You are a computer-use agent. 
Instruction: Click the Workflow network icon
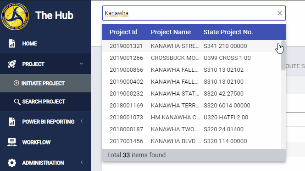pyautogui.click(x=11, y=142)
